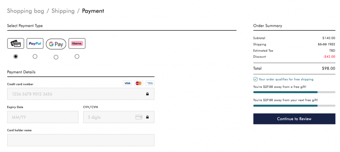Enable the credit card radio button
This screenshot has height=152, width=340.
[x=16, y=56]
